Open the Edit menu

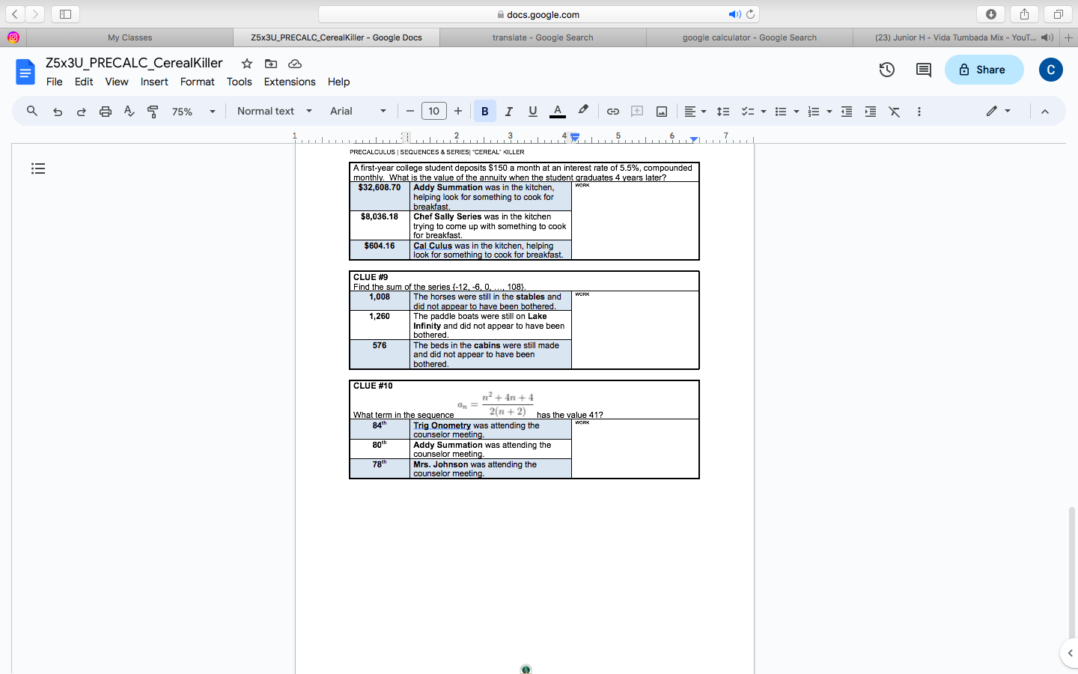[x=84, y=82]
